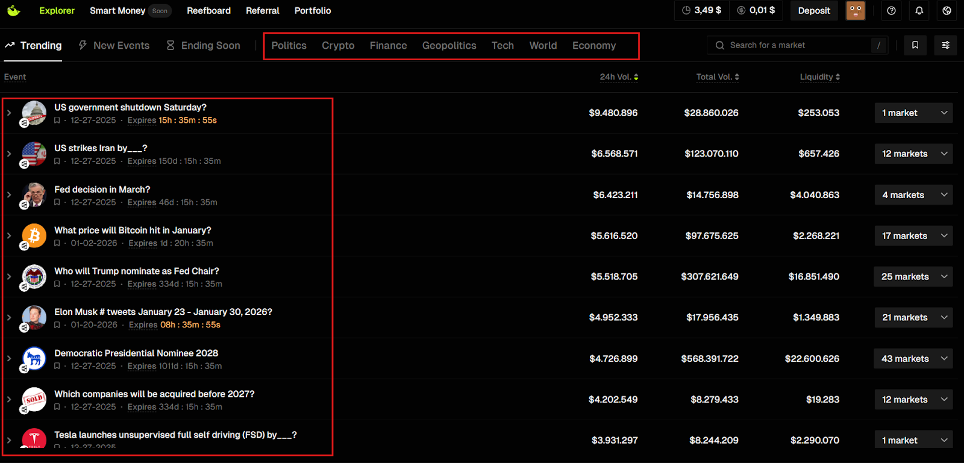Screen dimensions: 964x463
Task: Open notifications bell
Action: pyautogui.click(x=919, y=10)
